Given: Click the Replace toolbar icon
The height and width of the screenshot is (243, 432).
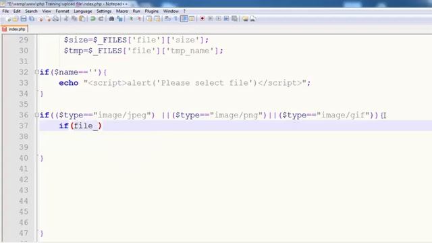Looking at the screenshot, I should (119, 19).
